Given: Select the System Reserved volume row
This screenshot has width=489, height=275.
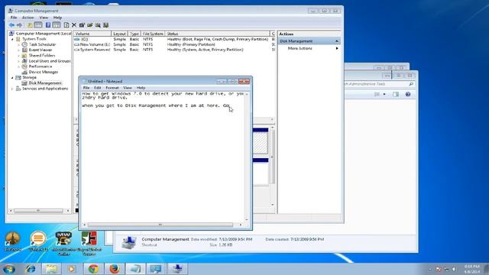Looking at the screenshot, I should [175, 50].
